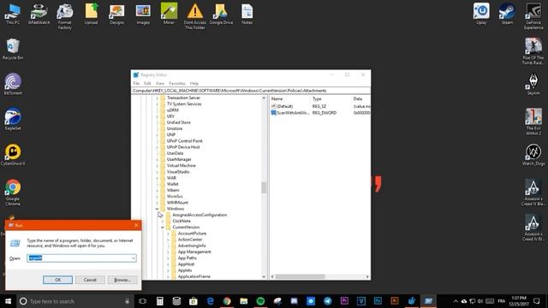Open the Registry Editor Favorites menu
The height and width of the screenshot is (308, 548).
click(177, 84)
